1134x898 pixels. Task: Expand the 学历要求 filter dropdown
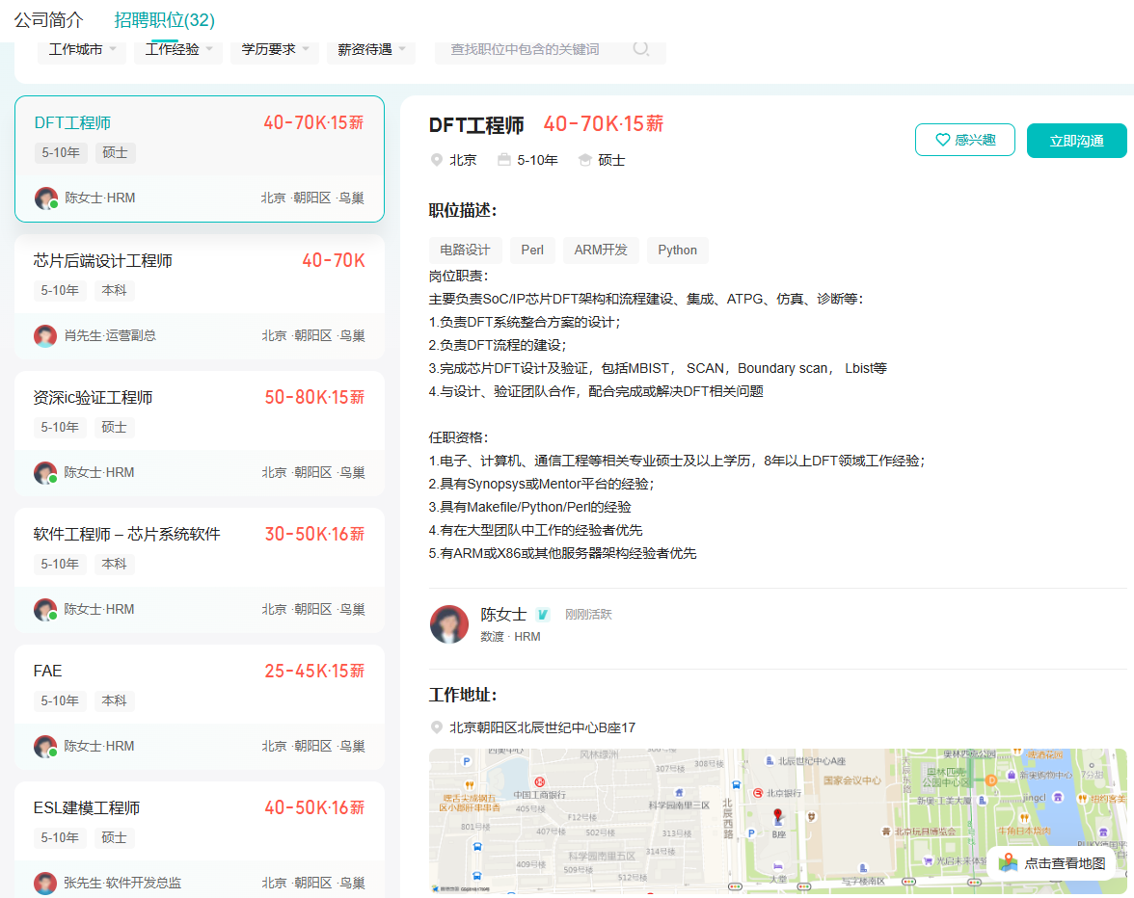coord(275,49)
